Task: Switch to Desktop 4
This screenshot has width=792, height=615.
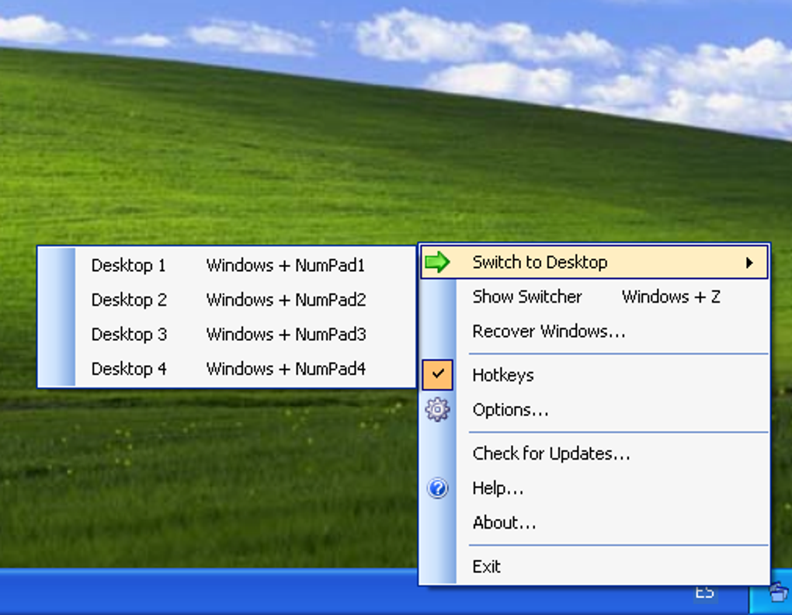Action: pos(227,369)
